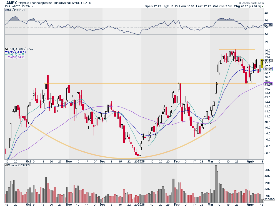Click the purple MA(50) legend line marker
275x207 pixels.
6,57
